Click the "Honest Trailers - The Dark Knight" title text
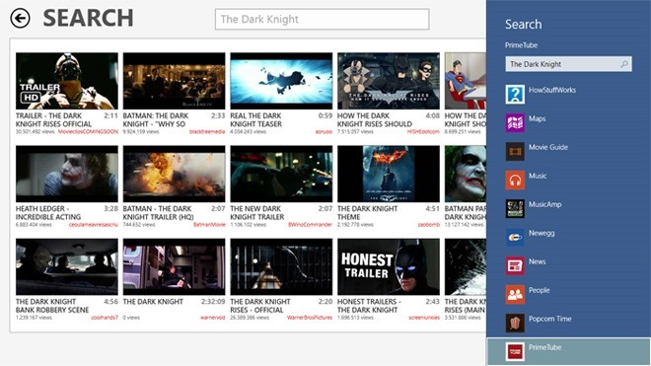The height and width of the screenshot is (366, 651). (369, 306)
